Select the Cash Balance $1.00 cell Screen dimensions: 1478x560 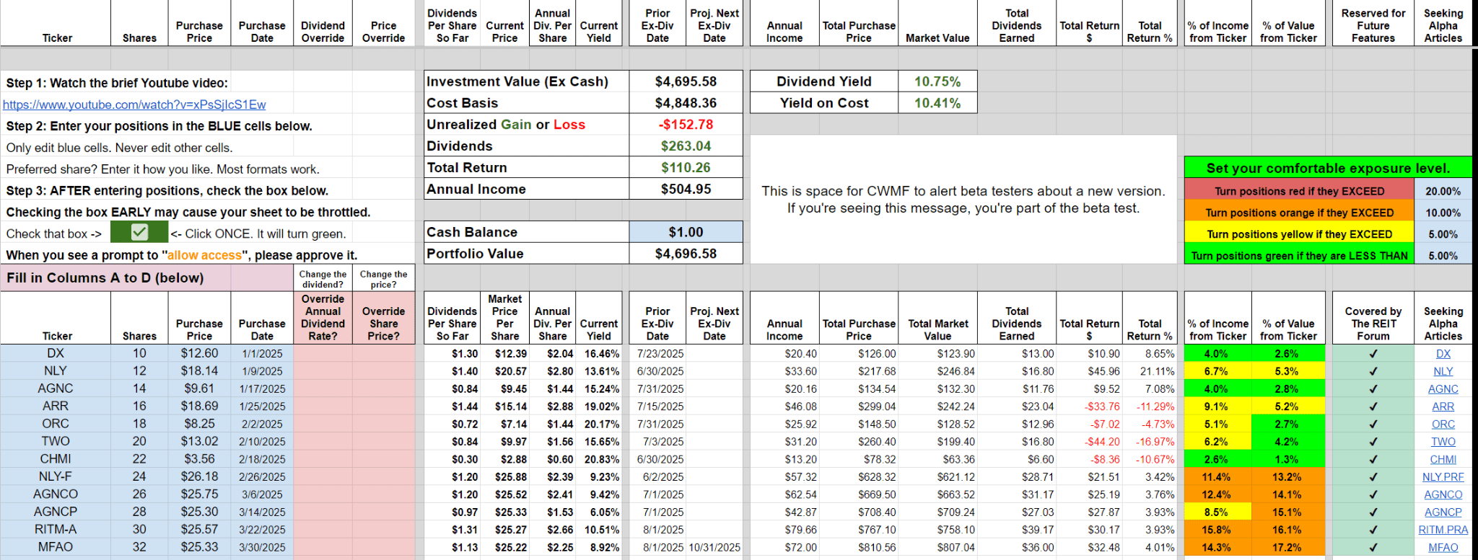(685, 232)
